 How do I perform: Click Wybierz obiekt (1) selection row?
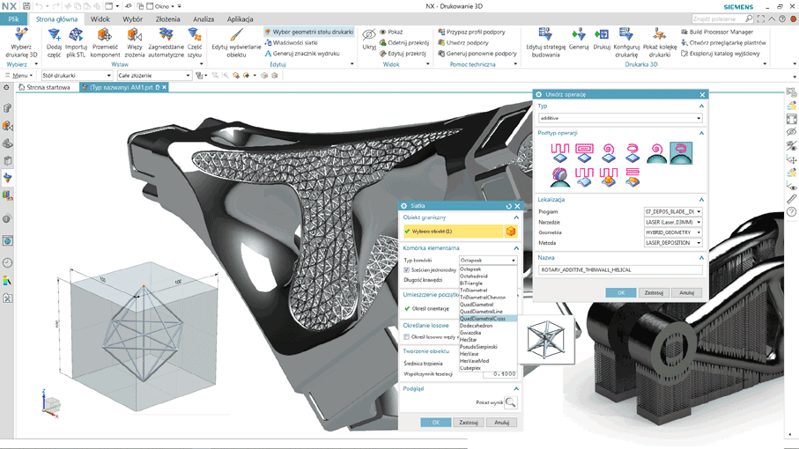[453, 232]
